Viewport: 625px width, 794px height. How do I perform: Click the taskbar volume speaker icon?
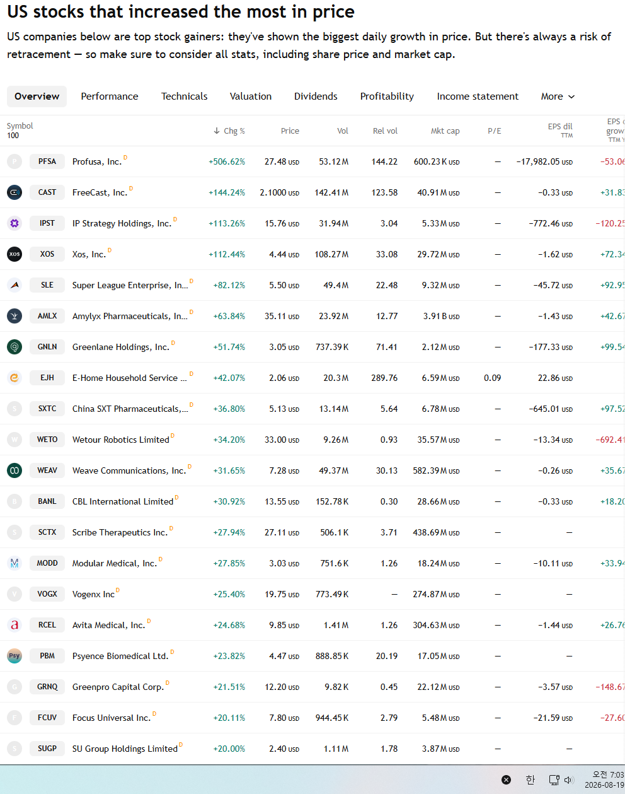569,780
